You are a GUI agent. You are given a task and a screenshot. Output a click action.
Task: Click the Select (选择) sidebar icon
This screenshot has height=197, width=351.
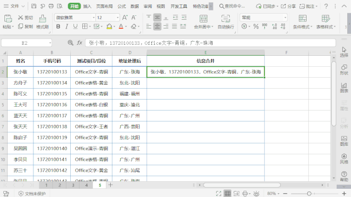344,52
